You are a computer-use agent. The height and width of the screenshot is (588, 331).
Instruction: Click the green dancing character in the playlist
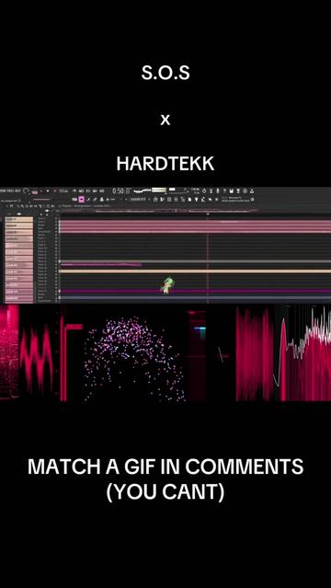click(167, 285)
